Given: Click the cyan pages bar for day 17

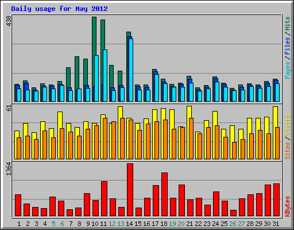Looking at the screenshot, I should tap(157, 88).
